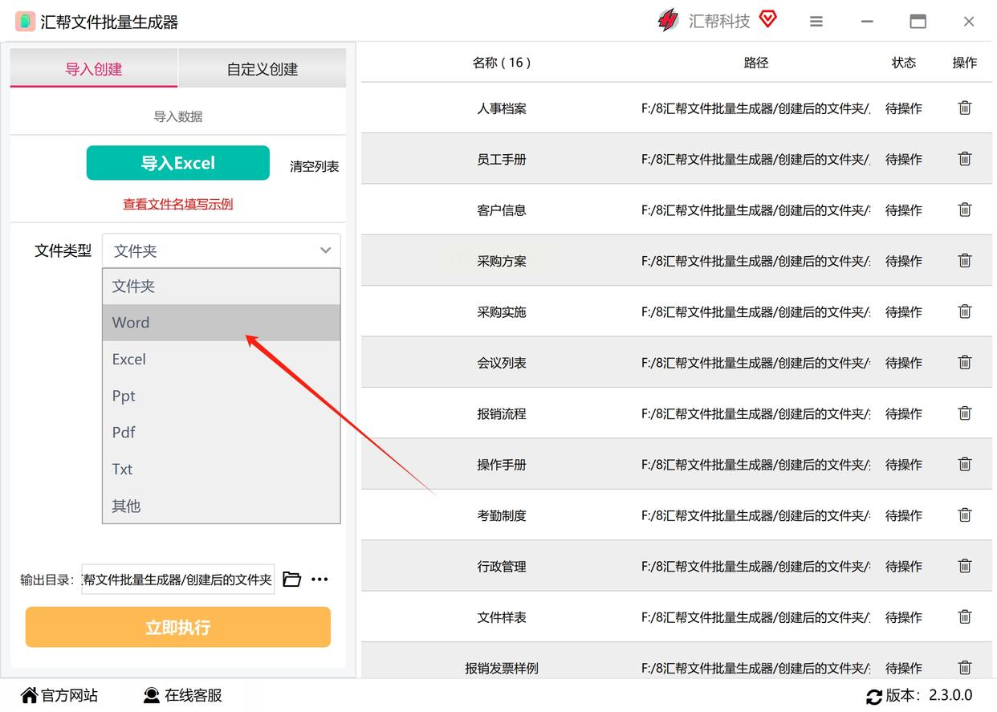Image resolution: width=997 pixels, height=712 pixels.
Task: Select the 采购方案 name cell
Action: (502, 261)
